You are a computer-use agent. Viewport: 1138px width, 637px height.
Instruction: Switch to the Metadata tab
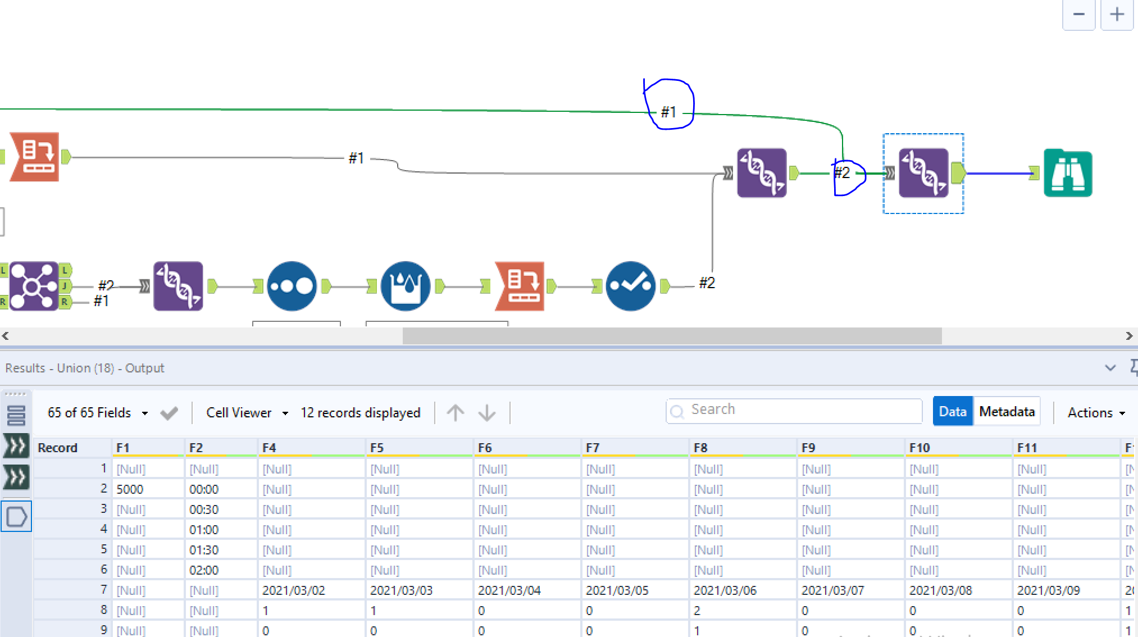pos(1007,412)
